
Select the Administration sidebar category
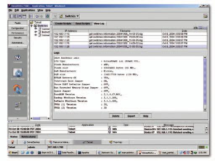pyautogui.click(x=18, y=43)
